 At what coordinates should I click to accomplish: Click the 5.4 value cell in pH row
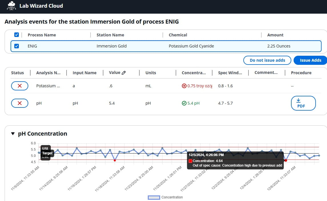[112, 103]
